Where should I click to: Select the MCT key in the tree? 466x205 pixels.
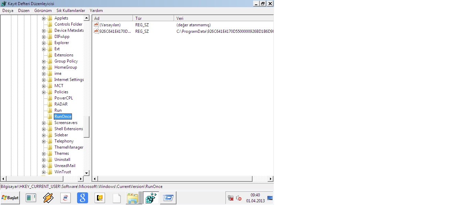click(59, 86)
